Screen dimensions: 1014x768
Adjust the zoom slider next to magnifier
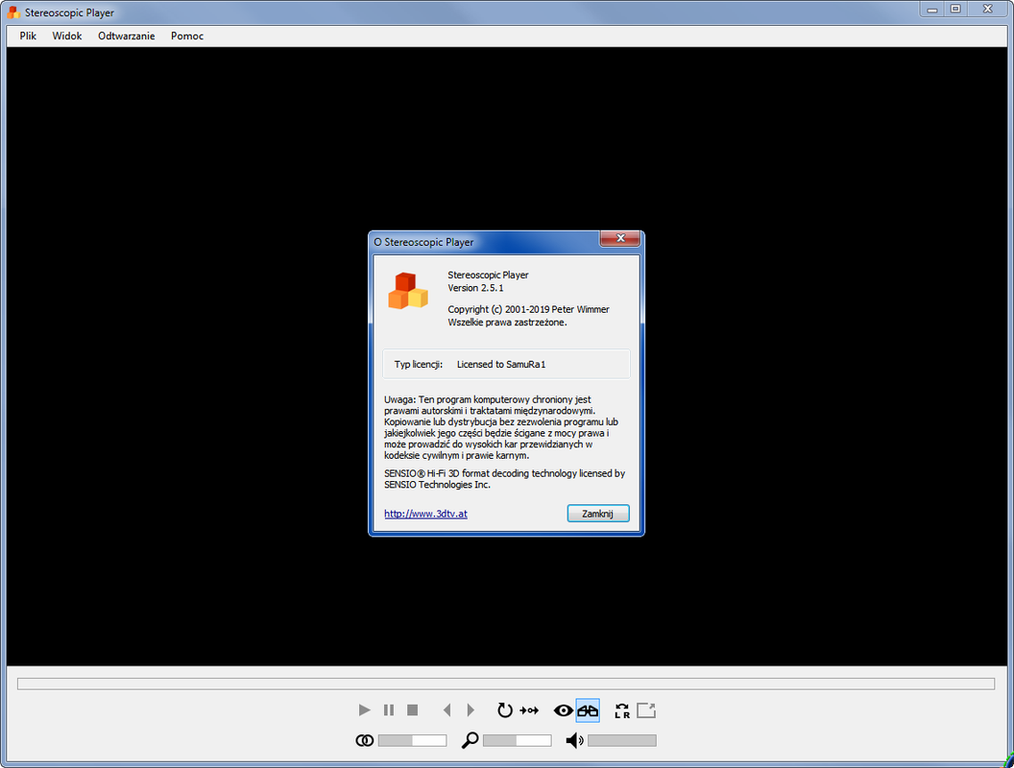tap(518, 740)
